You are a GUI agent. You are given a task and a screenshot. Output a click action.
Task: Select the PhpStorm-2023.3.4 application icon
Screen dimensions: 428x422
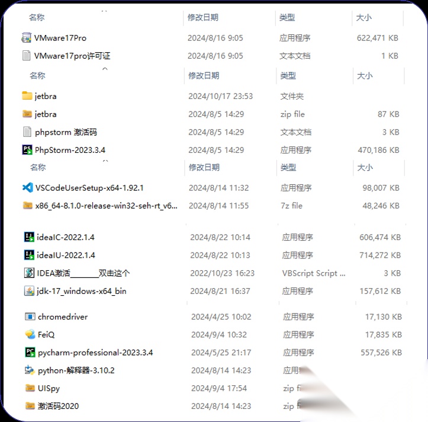pyautogui.click(x=27, y=150)
